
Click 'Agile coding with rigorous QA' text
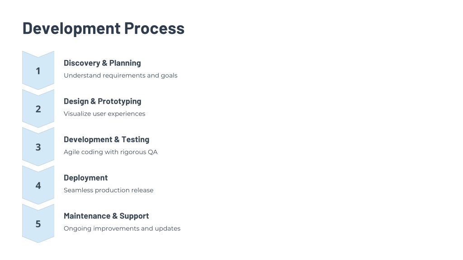(x=111, y=152)
